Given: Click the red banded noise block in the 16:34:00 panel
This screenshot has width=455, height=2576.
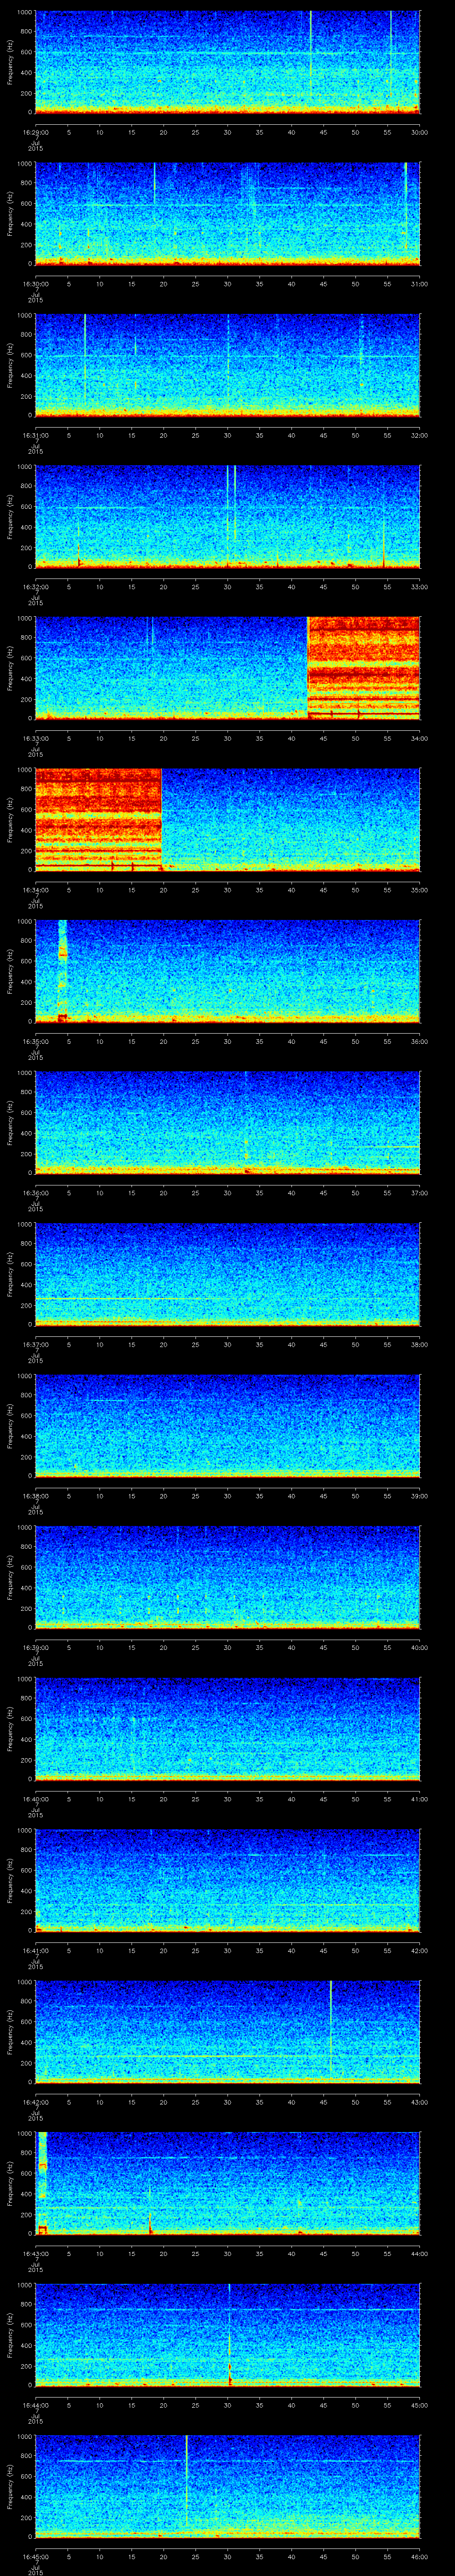Looking at the screenshot, I should tap(98, 820).
